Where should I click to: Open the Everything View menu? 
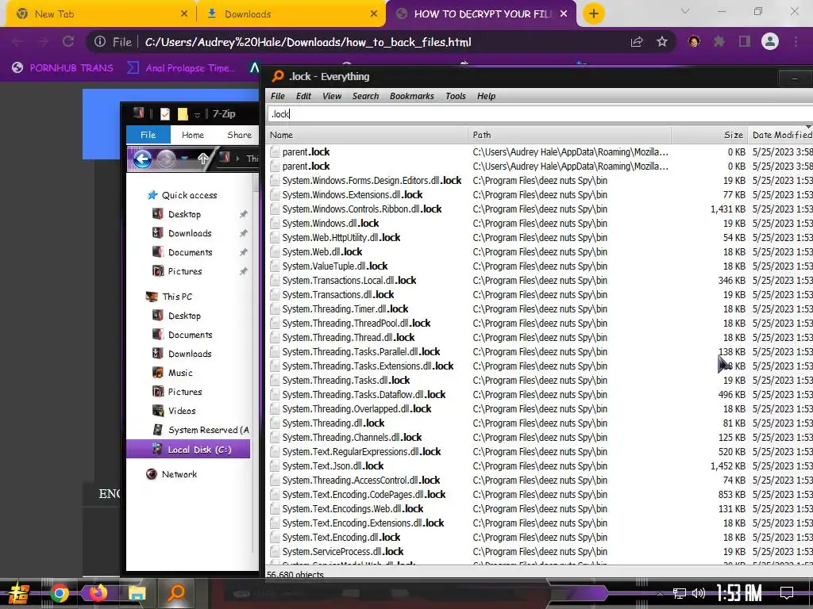[x=332, y=96]
